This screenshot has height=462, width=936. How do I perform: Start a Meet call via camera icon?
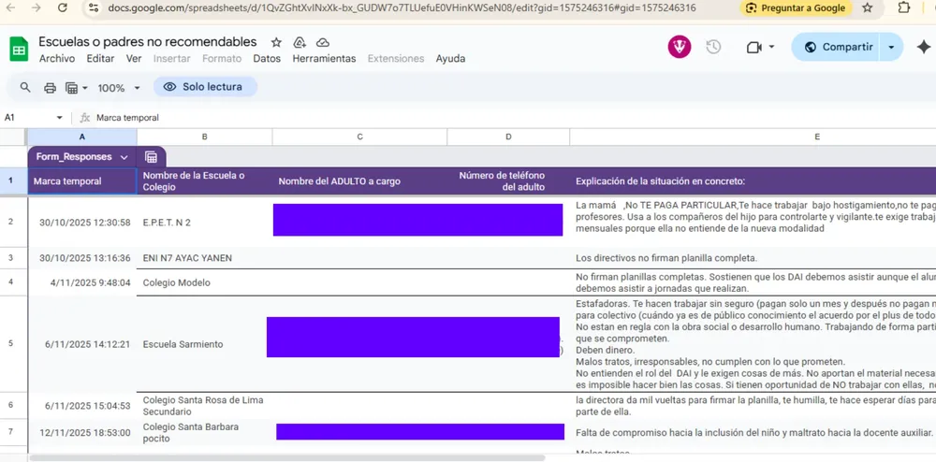(x=754, y=47)
